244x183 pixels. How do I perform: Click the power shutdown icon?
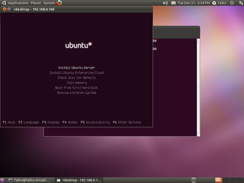point(232,3)
